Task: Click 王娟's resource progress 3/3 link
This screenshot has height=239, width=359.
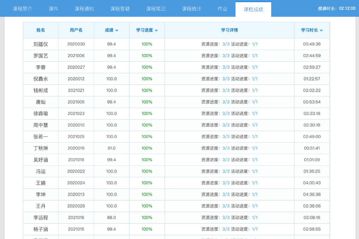Action: coord(226,183)
